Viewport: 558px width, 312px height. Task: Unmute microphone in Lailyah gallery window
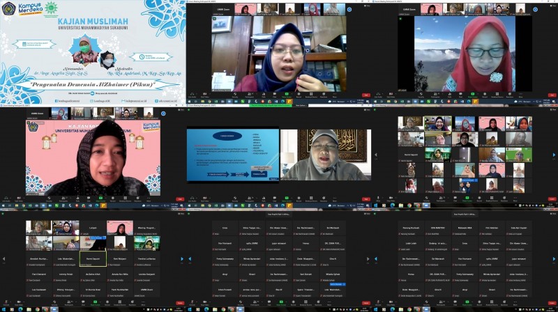pos(6,303)
